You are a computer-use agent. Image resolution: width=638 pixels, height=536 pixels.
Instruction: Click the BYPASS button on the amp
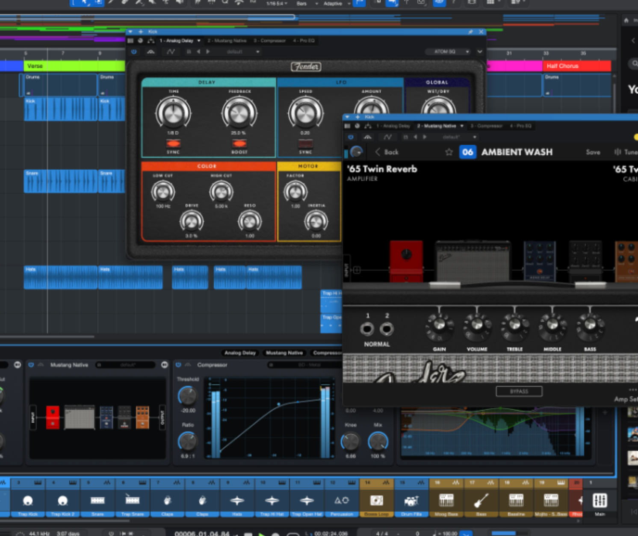pos(519,391)
